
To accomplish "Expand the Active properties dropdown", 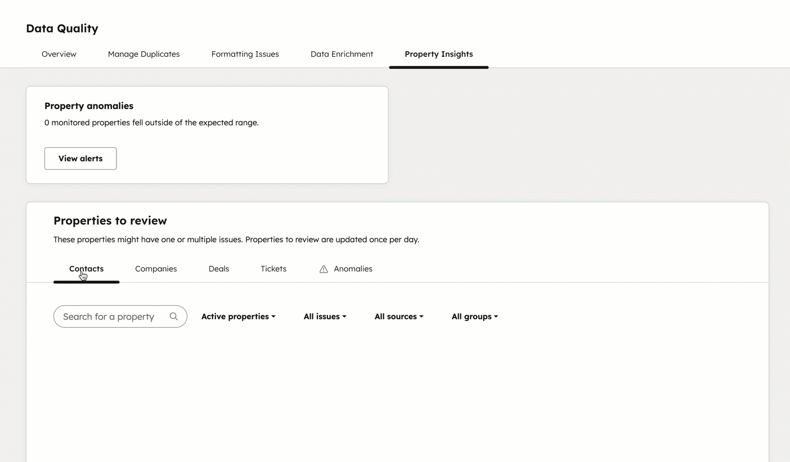I will (238, 316).
